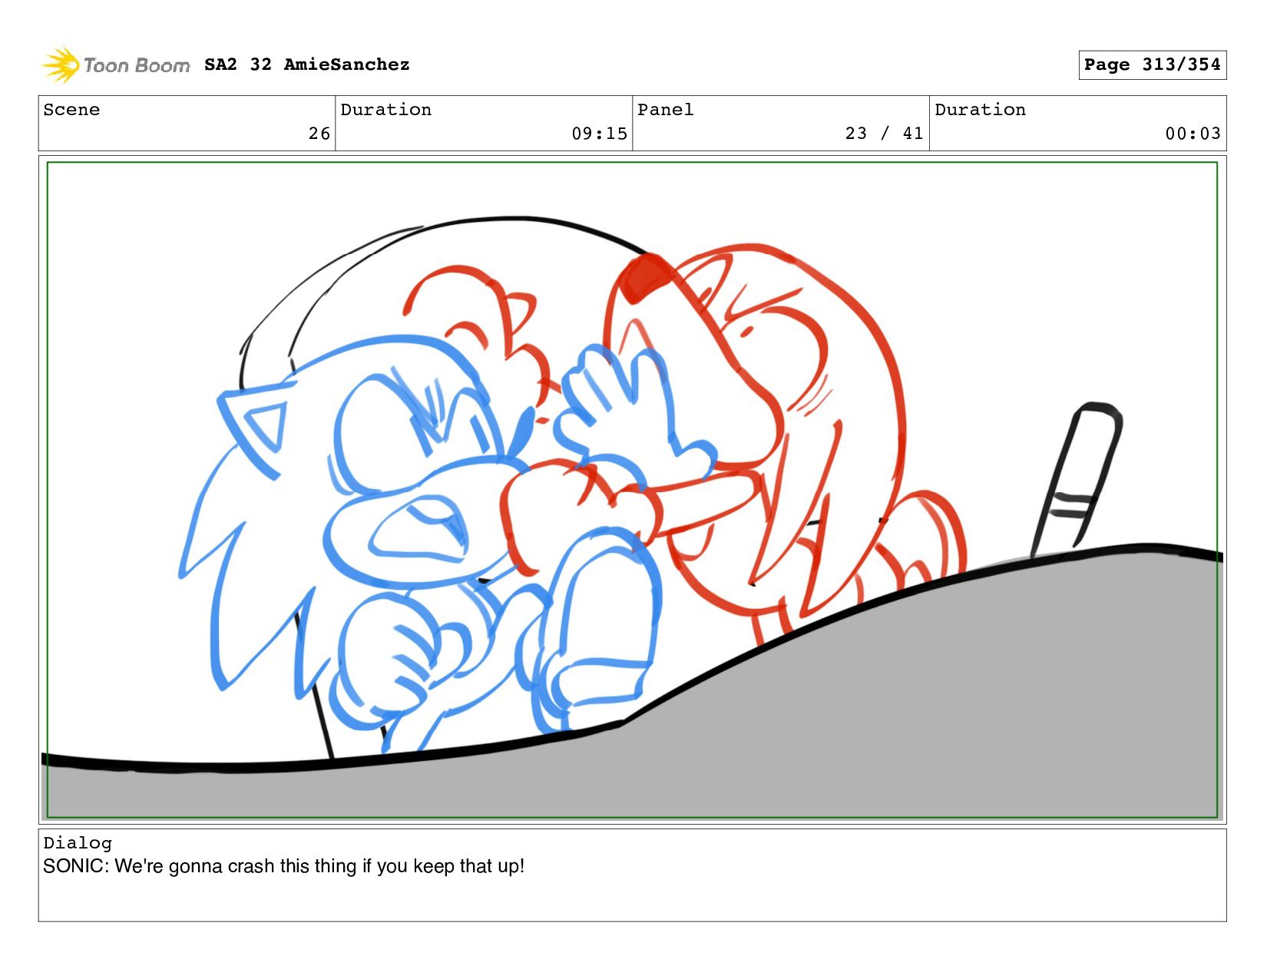
Task: Click the SONIC dialog line text
Action: coord(283,866)
